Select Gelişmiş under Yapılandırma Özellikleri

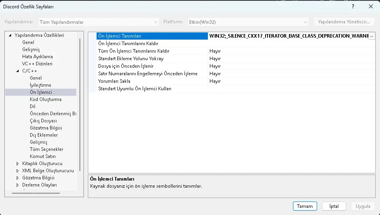(31, 49)
